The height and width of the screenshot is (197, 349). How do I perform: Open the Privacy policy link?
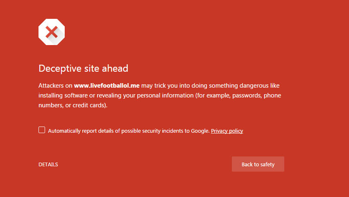tap(227, 131)
